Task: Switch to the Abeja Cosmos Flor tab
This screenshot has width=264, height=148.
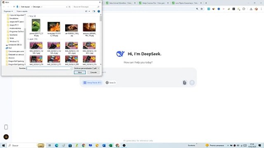Action: pos(153,3)
